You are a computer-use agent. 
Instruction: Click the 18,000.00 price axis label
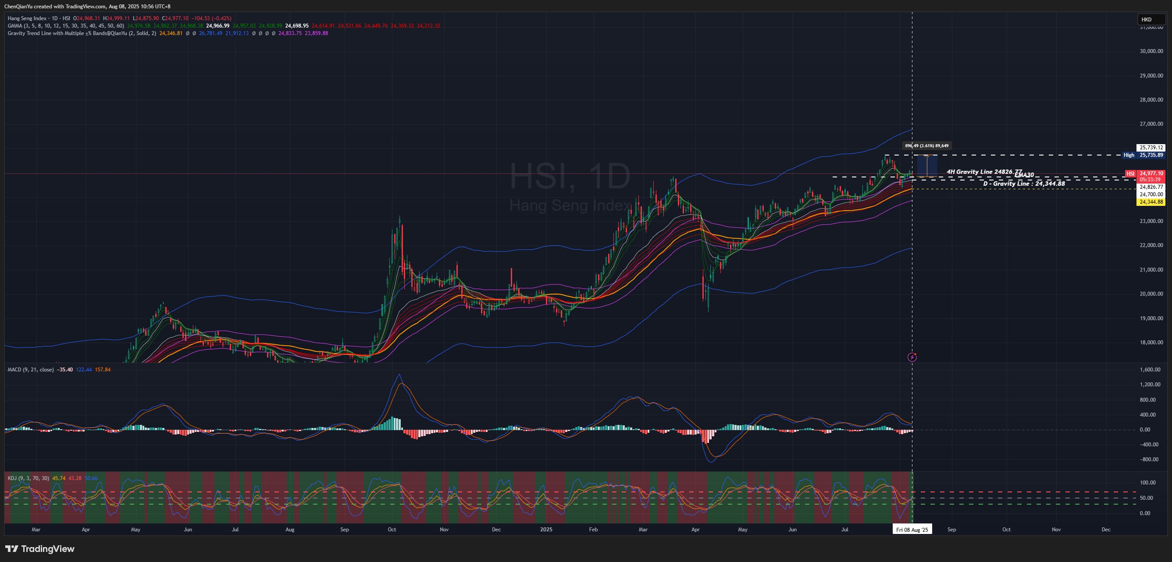(x=1151, y=343)
